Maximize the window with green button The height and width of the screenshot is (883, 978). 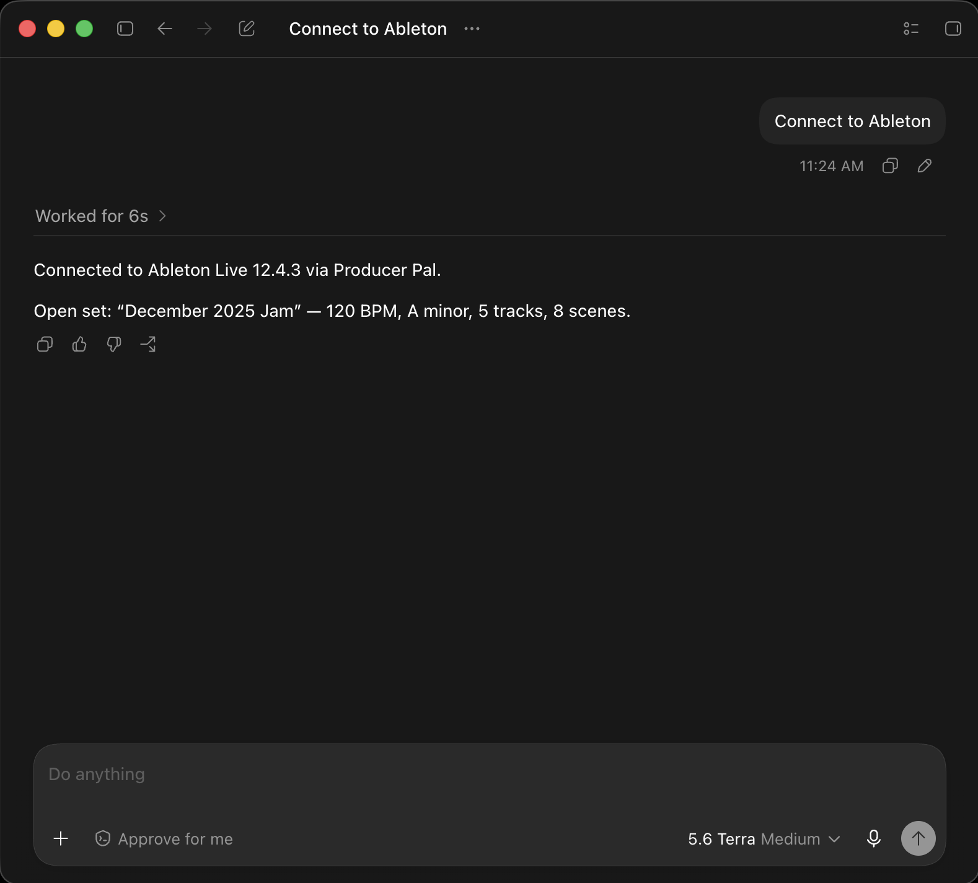[84, 29]
